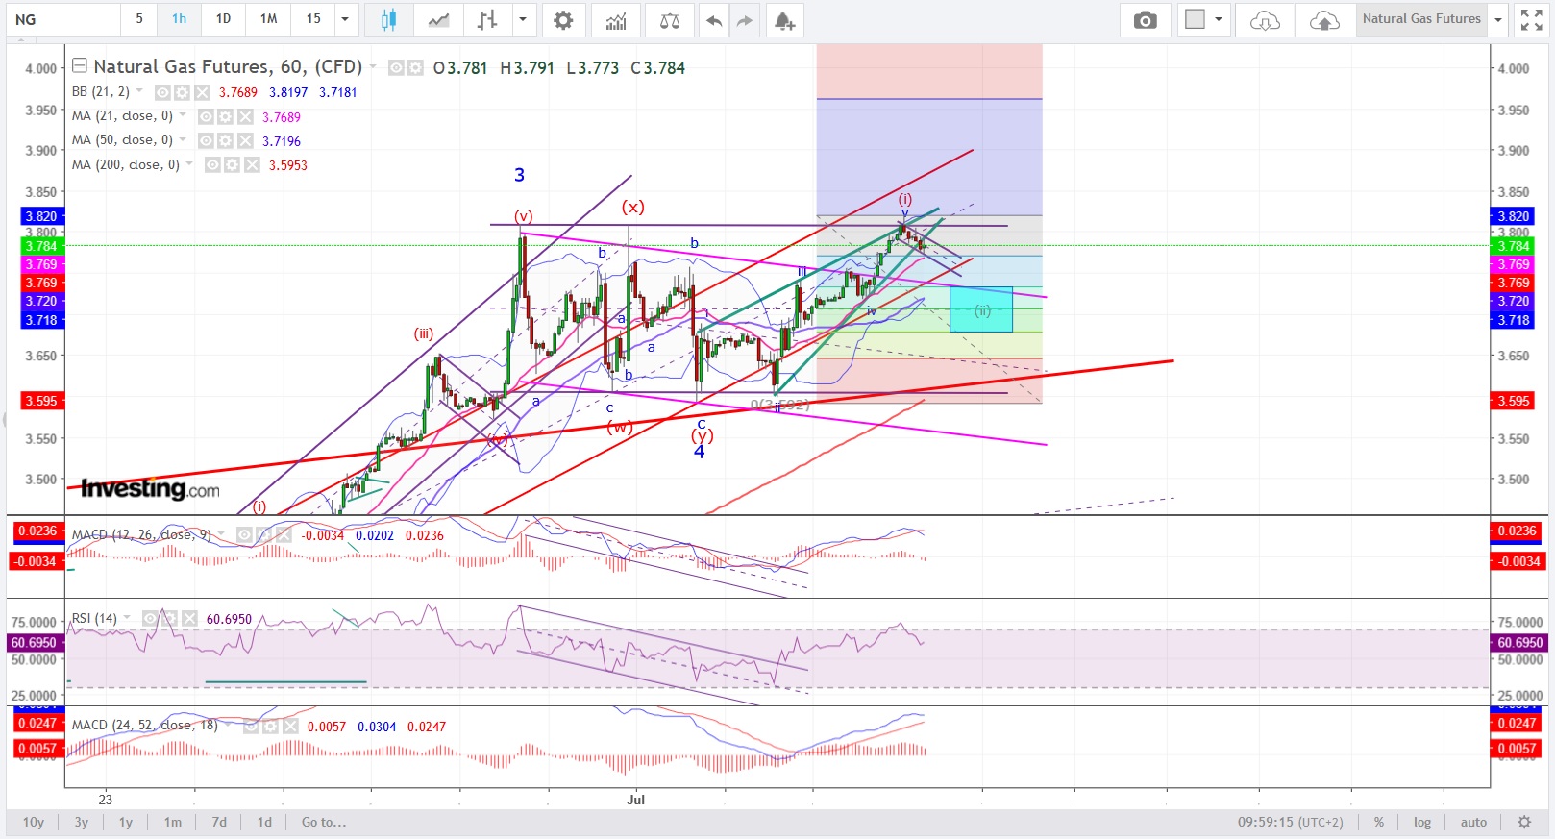Viewport: 1555px width, 839px height.
Task: Expand the Natural Gas Futures layout dropdown arrow
Action: click(1497, 20)
